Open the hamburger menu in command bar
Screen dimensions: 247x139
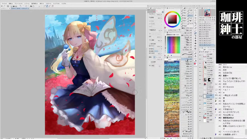[x=2, y=6]
